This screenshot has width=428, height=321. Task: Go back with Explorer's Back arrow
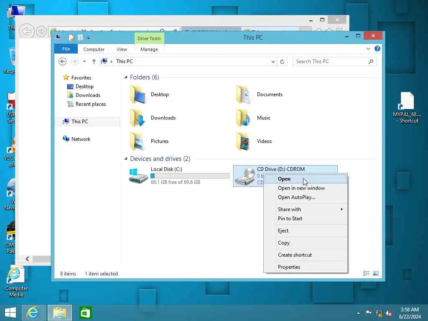(63, 61)
